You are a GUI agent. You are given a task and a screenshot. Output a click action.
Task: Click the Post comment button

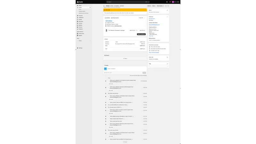pos(144,73)
